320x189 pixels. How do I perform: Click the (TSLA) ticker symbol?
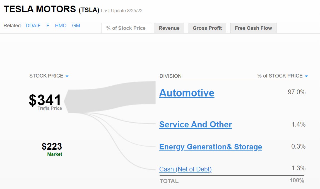[89, 10]
